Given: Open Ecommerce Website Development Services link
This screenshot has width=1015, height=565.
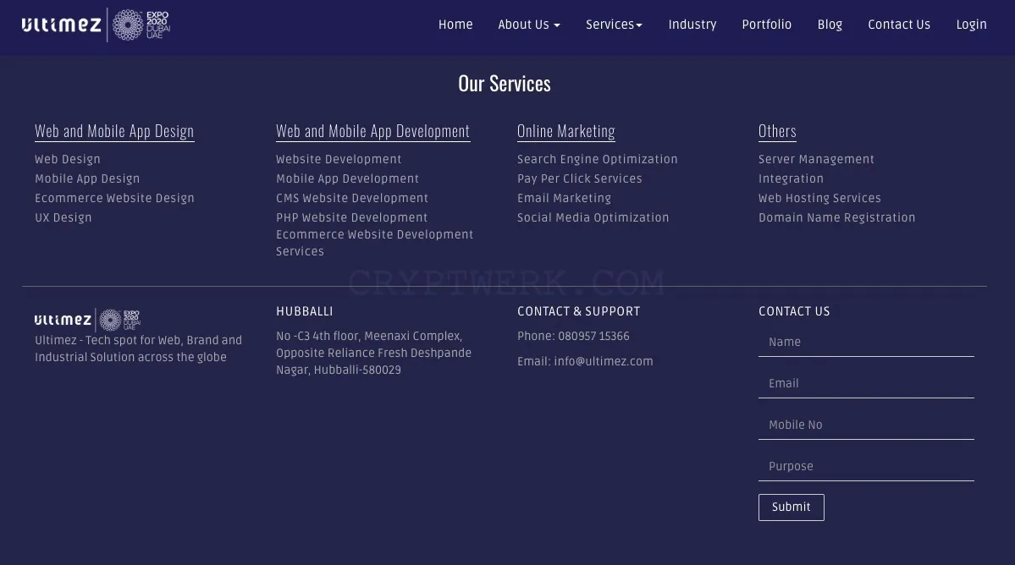Looking at the screenshot, I should coord(374,243).
